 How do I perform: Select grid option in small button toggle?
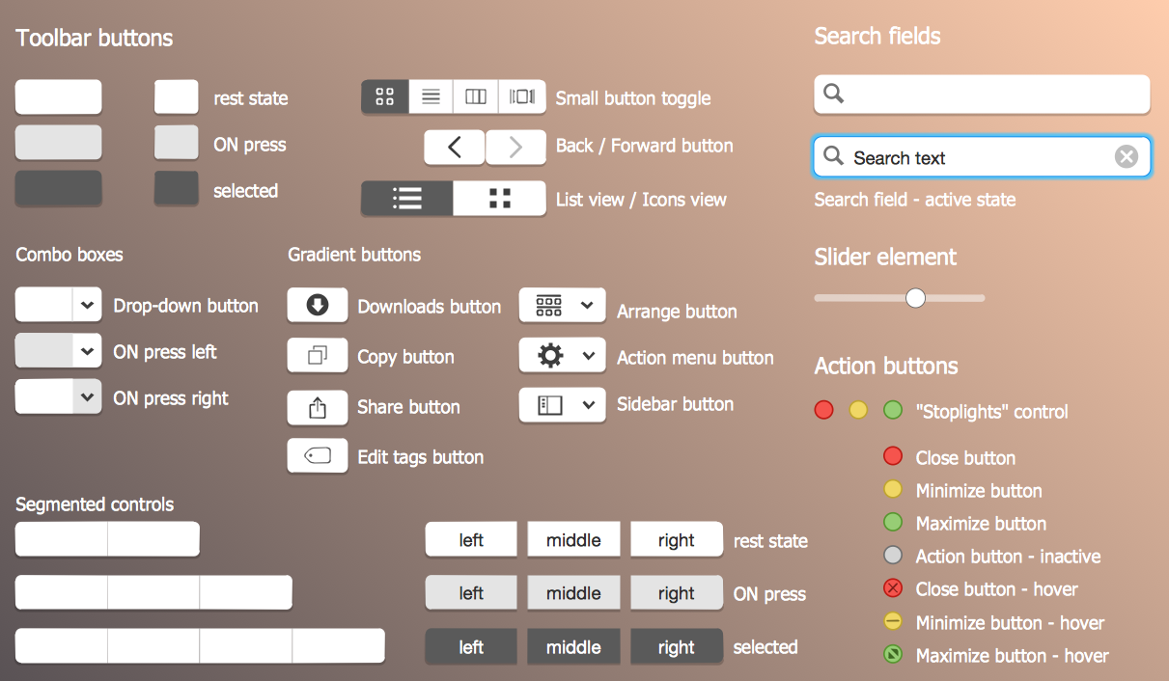click(x=385, y=96)
